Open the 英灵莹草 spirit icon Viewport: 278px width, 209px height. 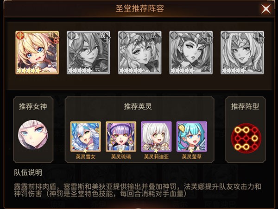click(192, 136)
